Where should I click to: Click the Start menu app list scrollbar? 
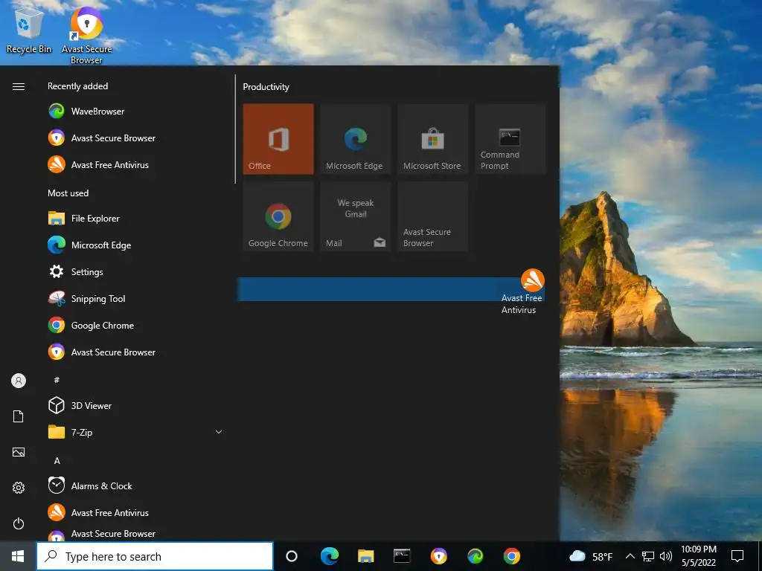[235, 129]
